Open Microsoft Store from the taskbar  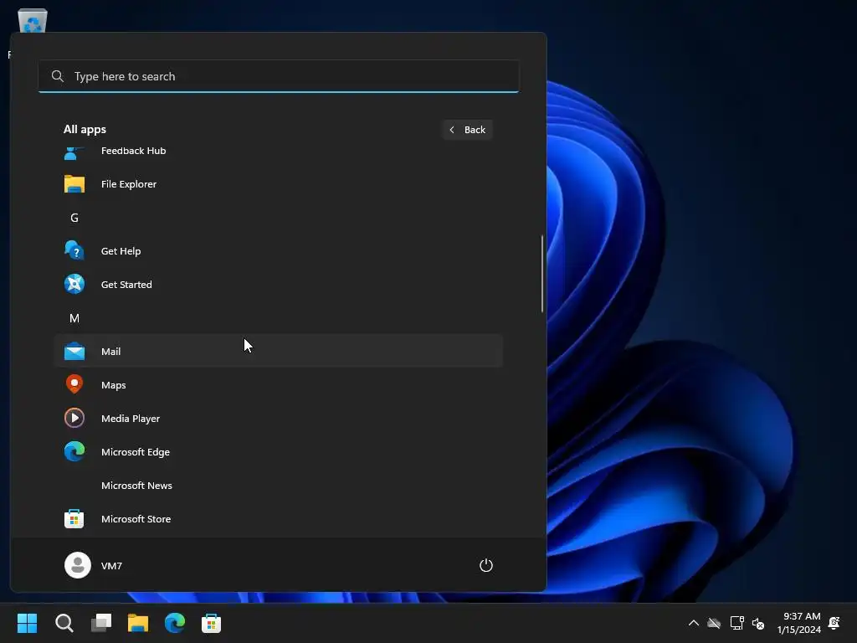211,623
